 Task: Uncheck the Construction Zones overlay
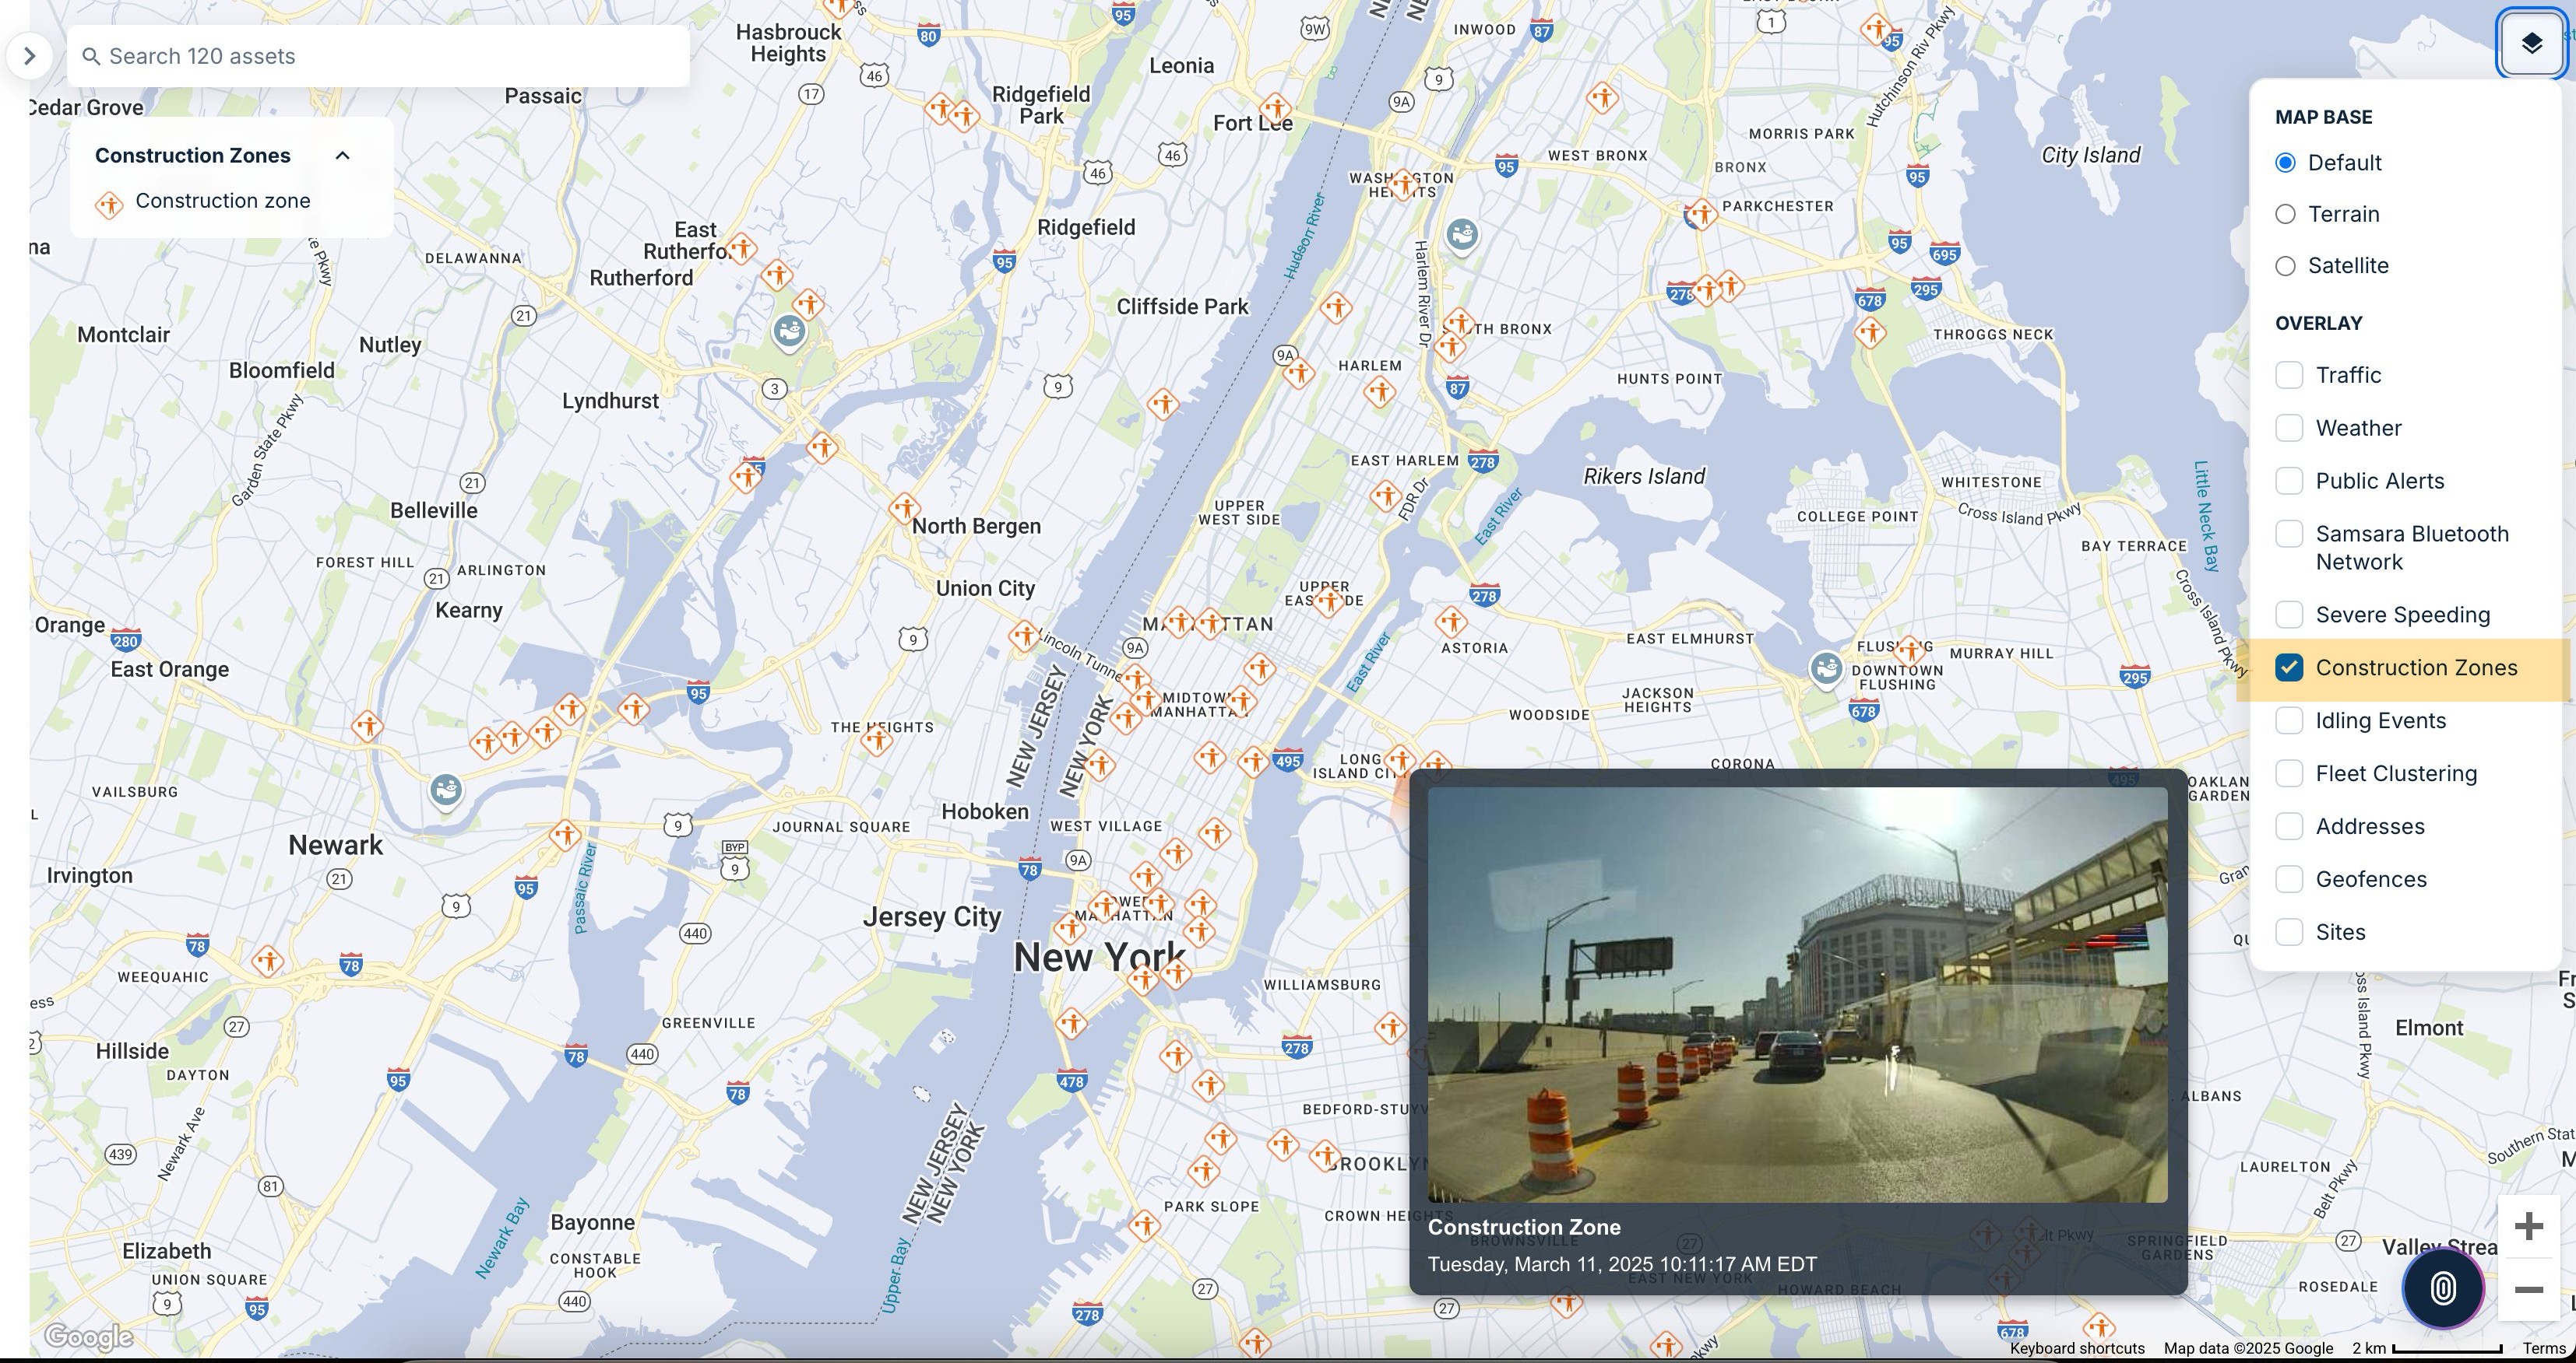(2289, 667)
